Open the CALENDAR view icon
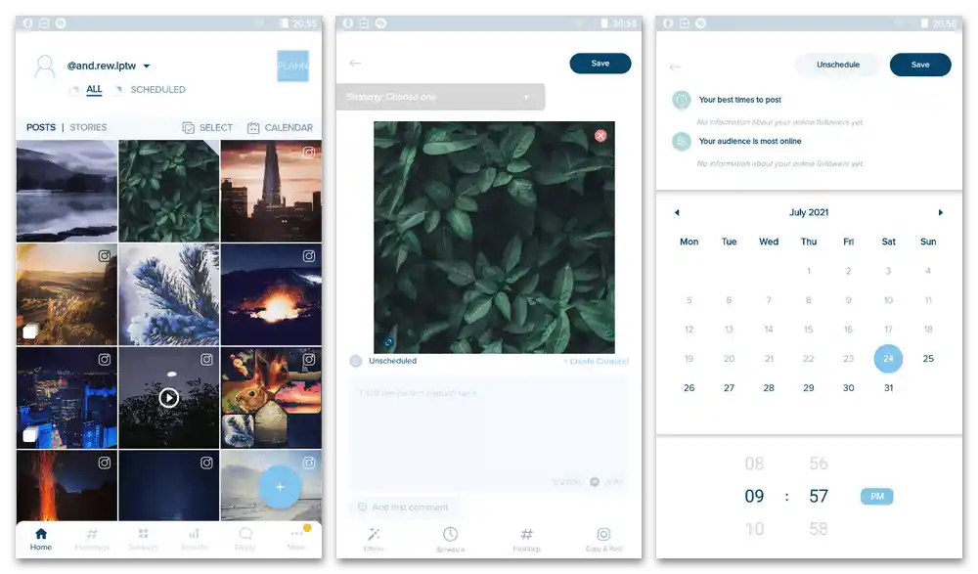The height and width of the screenshot is (574, 978). tap(253, 128)
